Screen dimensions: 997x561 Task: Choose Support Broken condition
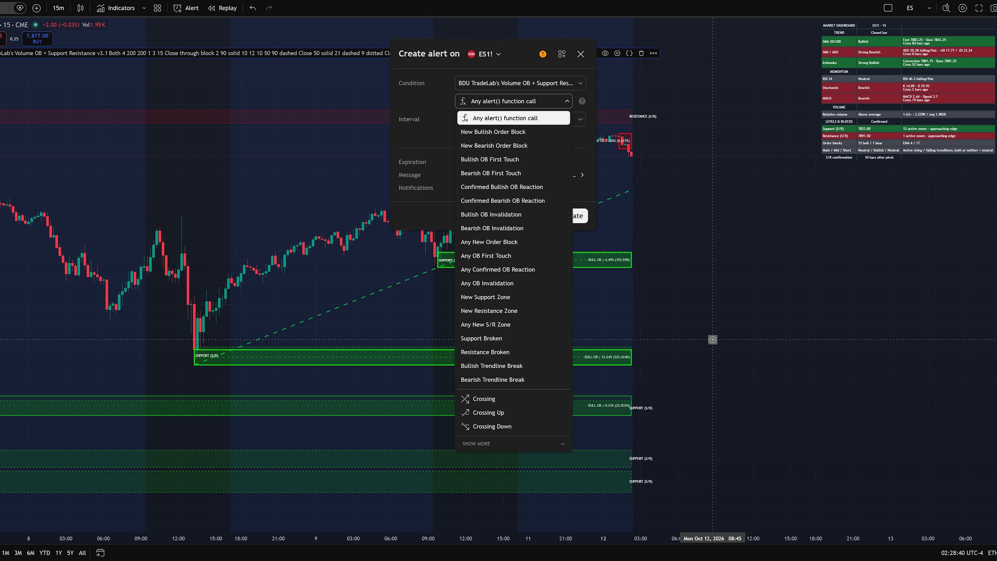[513, 338]
